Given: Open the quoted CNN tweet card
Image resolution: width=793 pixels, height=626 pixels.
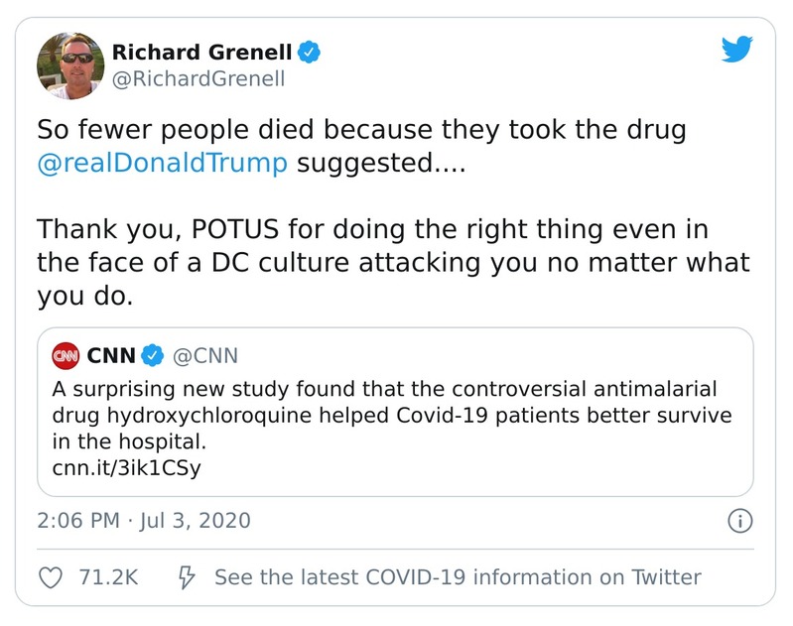Looking at the screenshot, I should click(395, 412).
